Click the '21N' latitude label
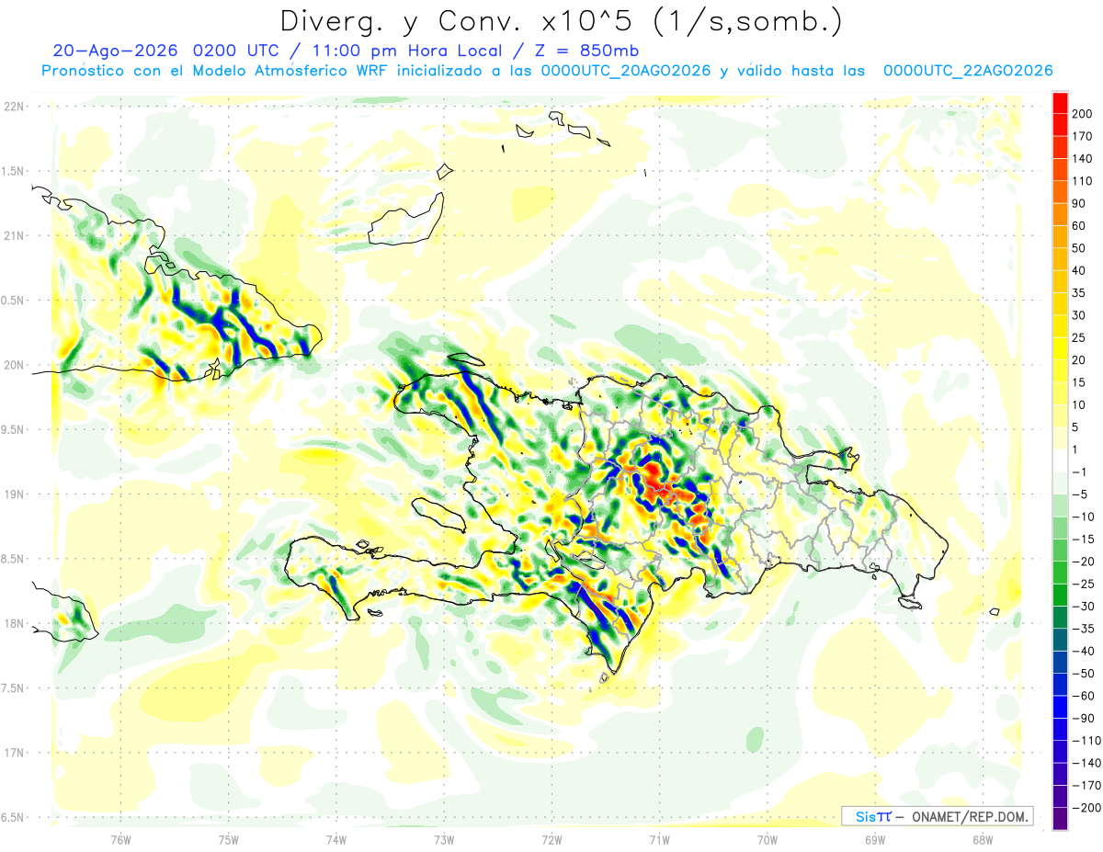The width and height of the screenshot is (1103, 852). click(x=14, y=235)
